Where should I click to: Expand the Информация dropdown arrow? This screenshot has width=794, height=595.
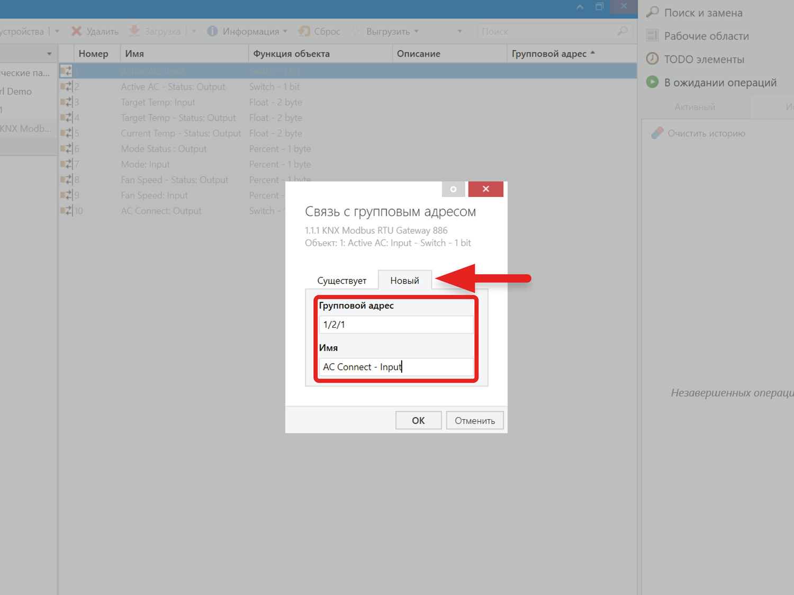pyautogui.click(x=285, y=31)
